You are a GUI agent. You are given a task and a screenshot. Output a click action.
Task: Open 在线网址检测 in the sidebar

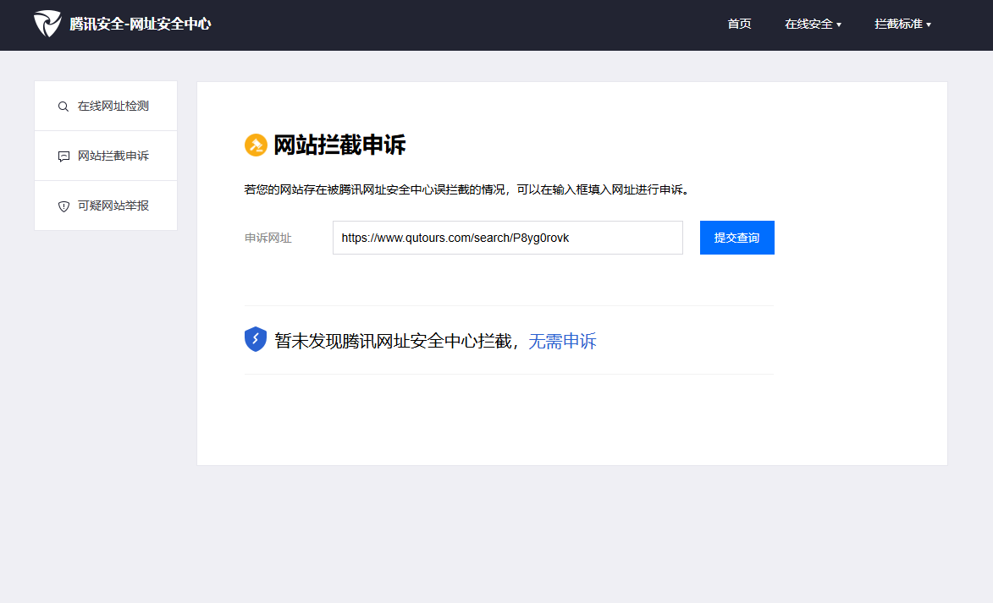106,106
